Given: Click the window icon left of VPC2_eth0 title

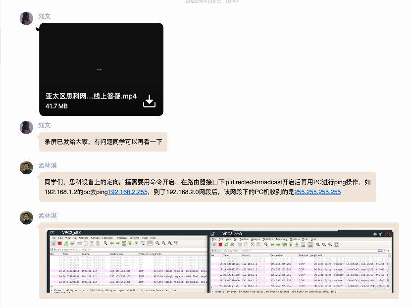Looking at the screenshot, I should pos(52,233).
